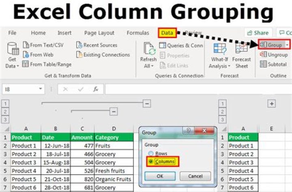
Task: Click Cancel in Group dialog
Action: click(x=195, y=176)
